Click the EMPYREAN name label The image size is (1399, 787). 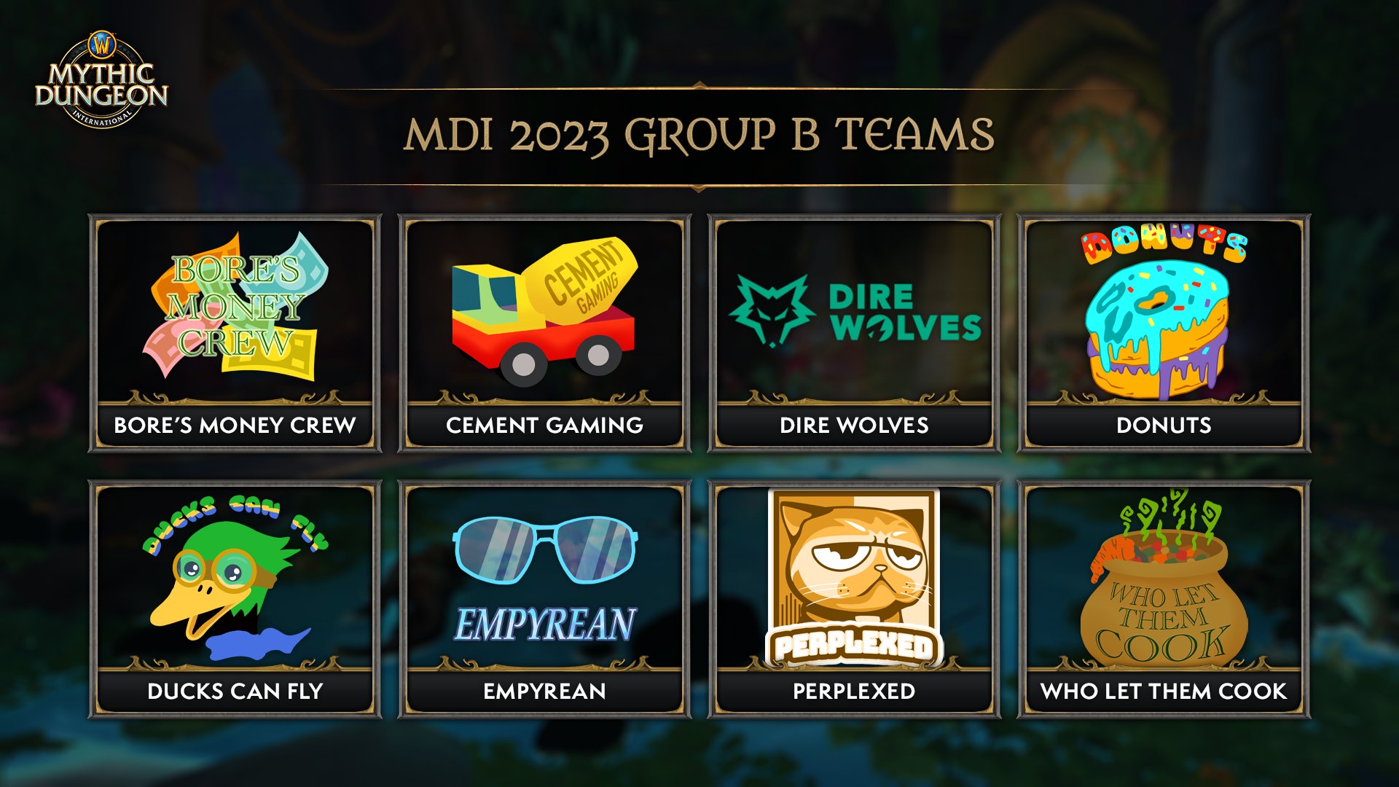[x=544, y=691]
